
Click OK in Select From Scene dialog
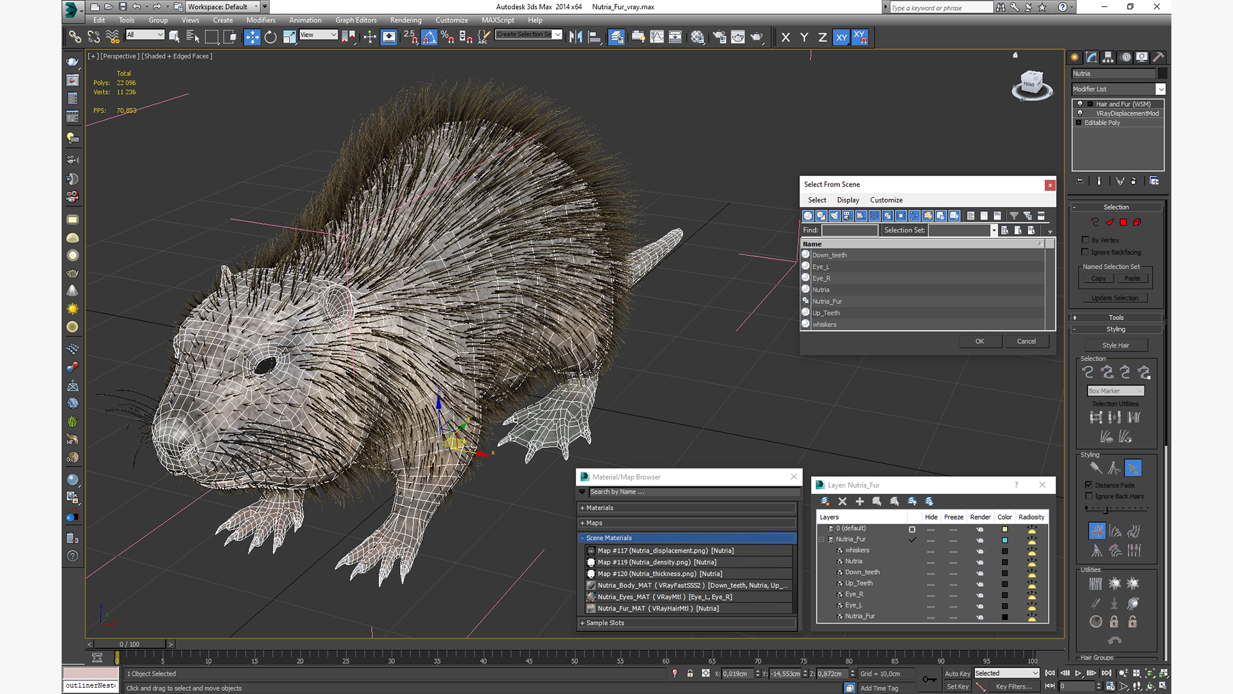pos(980,341)
